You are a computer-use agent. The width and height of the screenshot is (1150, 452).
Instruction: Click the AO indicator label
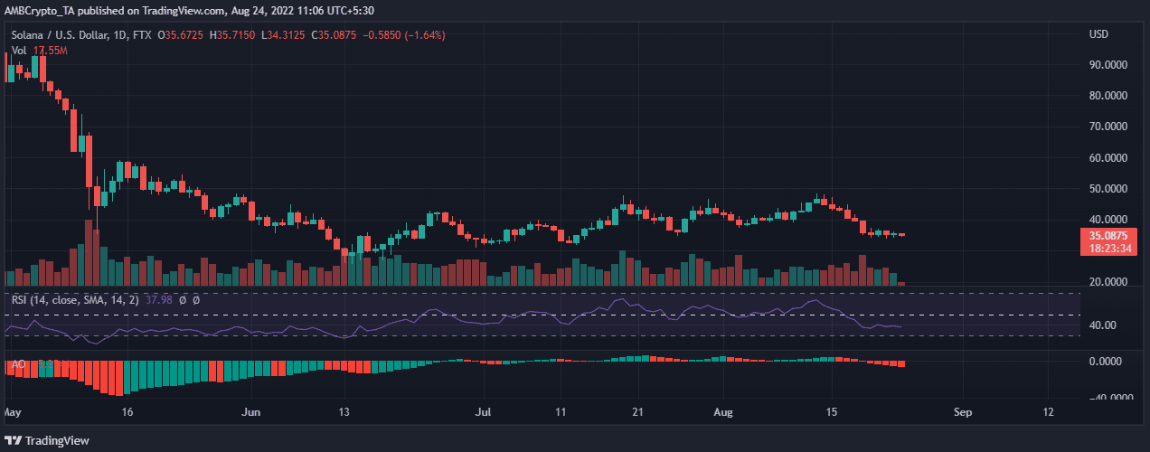click(17, 365)
